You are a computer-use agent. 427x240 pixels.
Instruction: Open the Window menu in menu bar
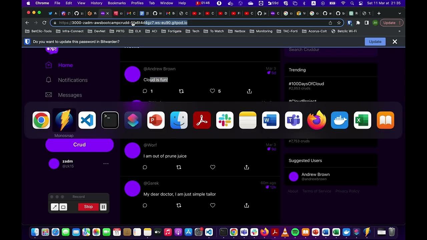pos(166,3)
